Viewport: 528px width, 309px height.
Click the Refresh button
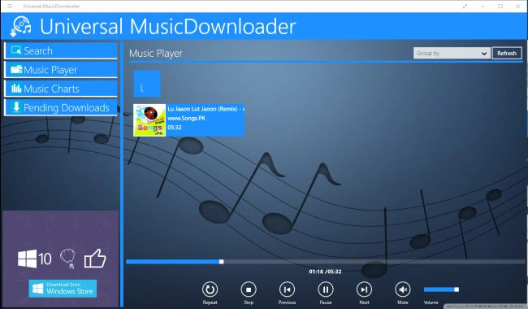pyautogui.click(x=507, y=53)
